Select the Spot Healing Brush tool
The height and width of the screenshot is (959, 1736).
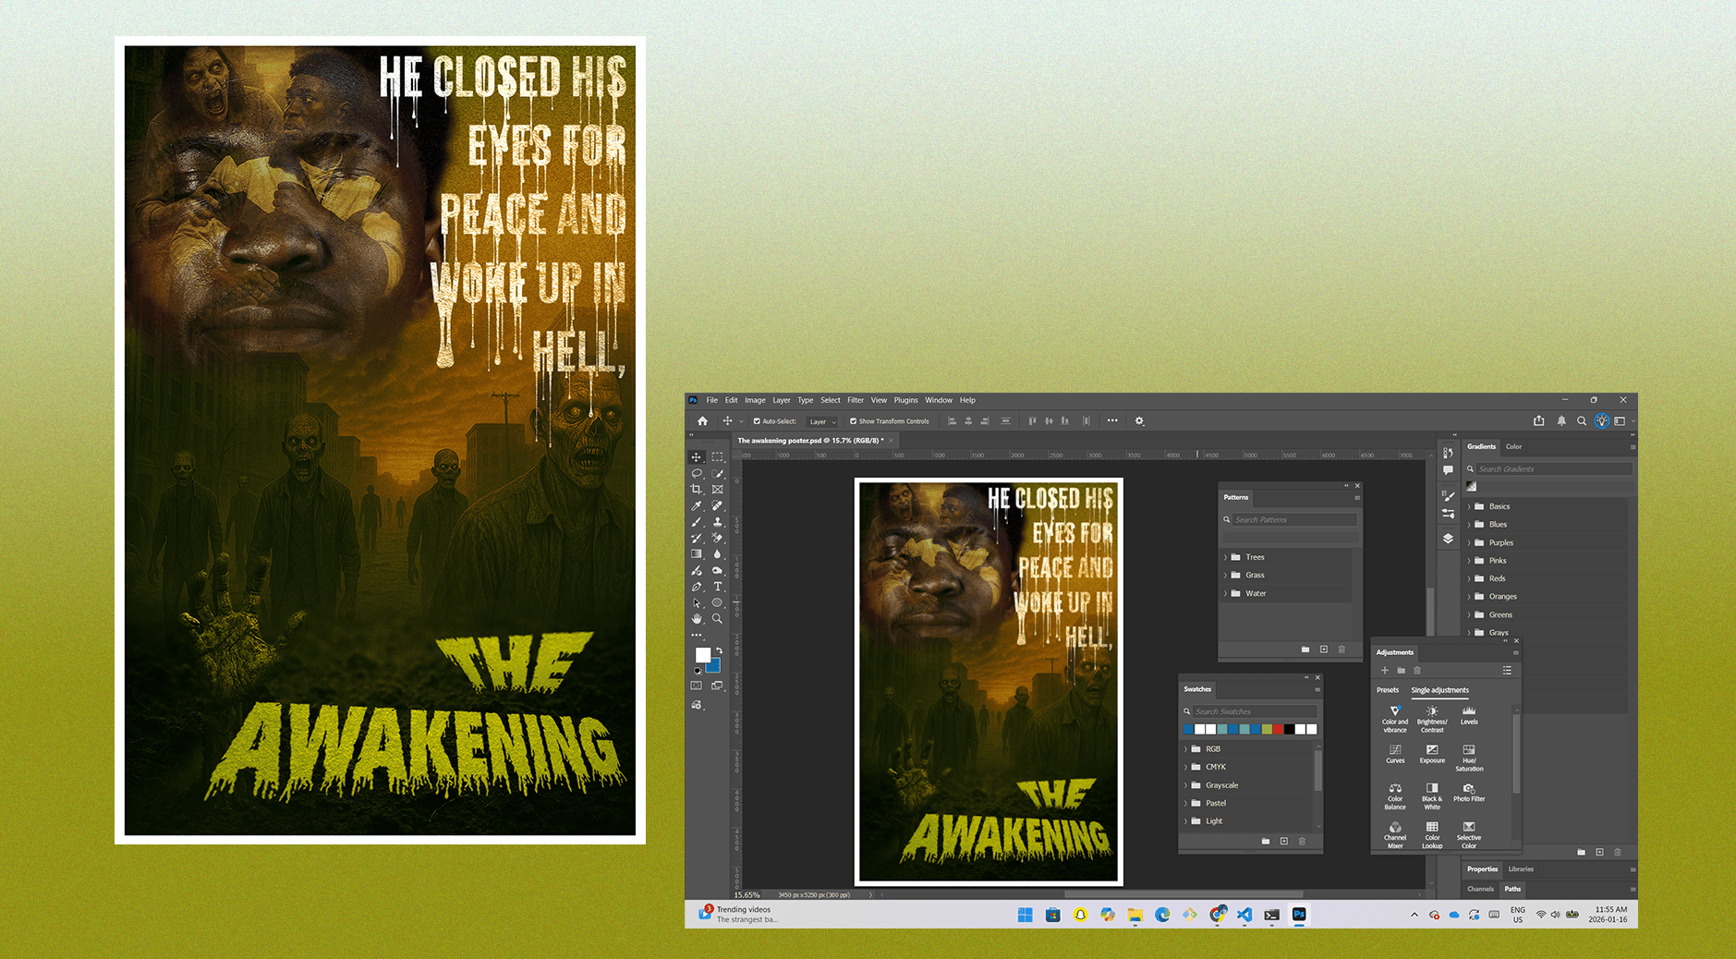click(717, 505)
